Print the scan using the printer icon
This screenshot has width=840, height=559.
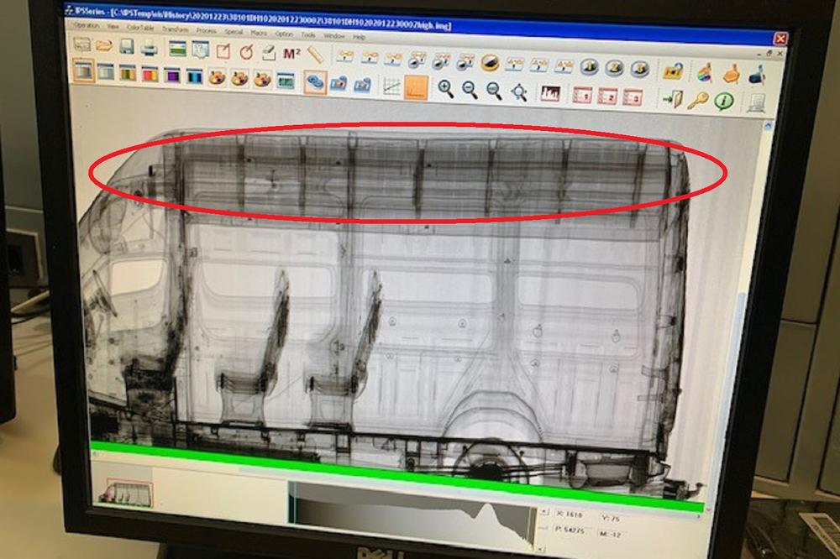tap(149, 47)
